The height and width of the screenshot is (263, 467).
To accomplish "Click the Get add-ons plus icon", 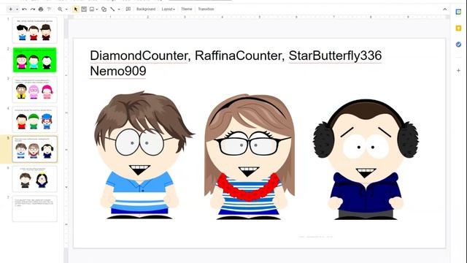I will 458,71.
